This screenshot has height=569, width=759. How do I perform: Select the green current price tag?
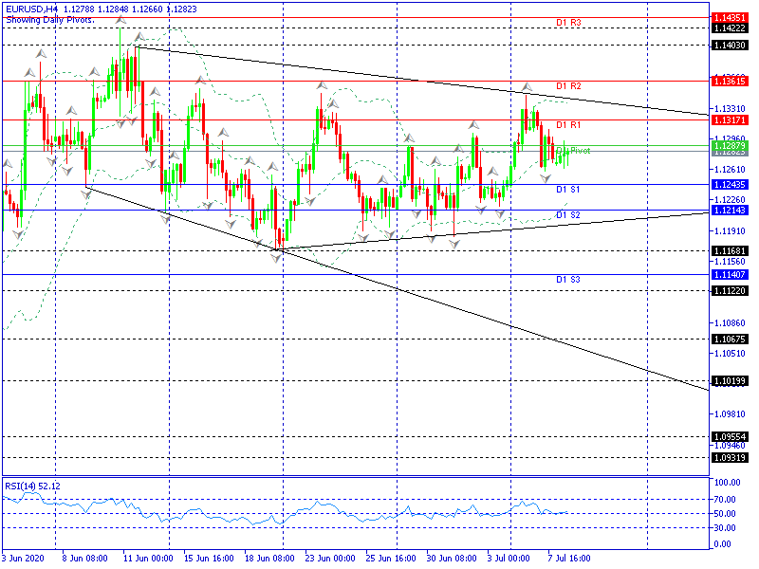coord(730,146)
